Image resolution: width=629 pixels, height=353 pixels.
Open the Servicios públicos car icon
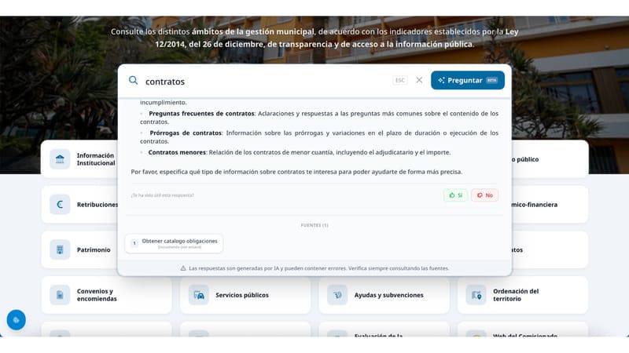(199, 295)
